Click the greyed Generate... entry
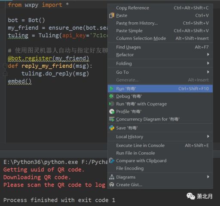 pos(160,80)
